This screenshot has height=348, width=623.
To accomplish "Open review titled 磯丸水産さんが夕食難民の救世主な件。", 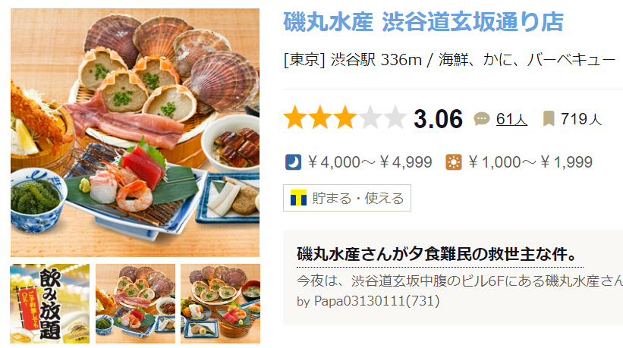I will (437, 254).
